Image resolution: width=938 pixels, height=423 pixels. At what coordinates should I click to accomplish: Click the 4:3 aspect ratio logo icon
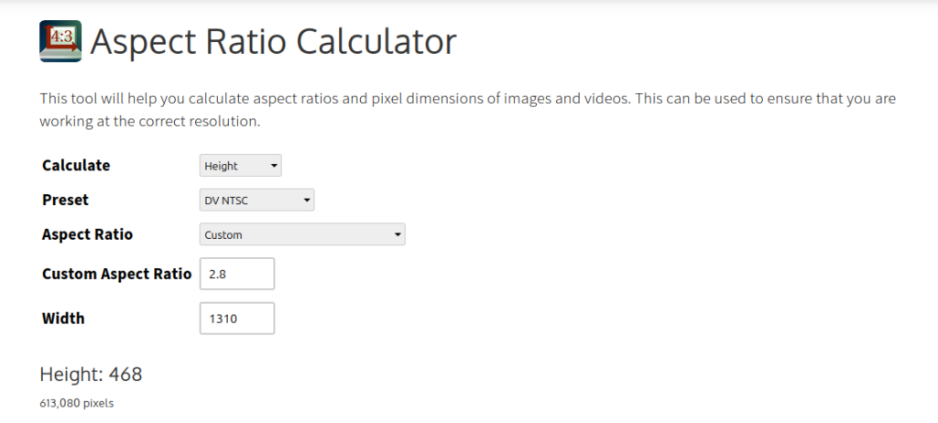[60, 41]
